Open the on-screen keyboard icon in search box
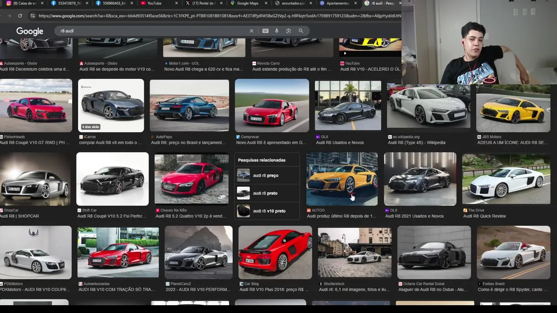 coord(265,31)
